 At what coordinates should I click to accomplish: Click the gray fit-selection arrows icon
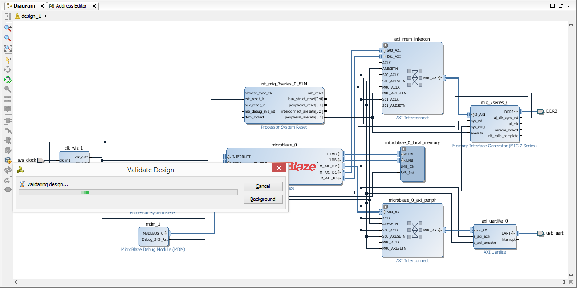pos(8,69)
